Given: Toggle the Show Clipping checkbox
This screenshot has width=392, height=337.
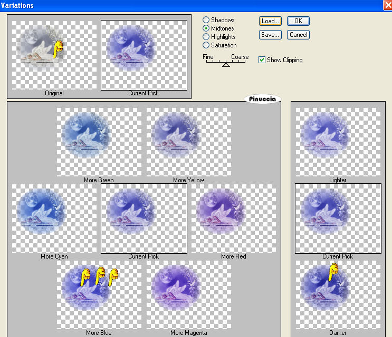Looking at the screenshot, I should click(262, 60).
